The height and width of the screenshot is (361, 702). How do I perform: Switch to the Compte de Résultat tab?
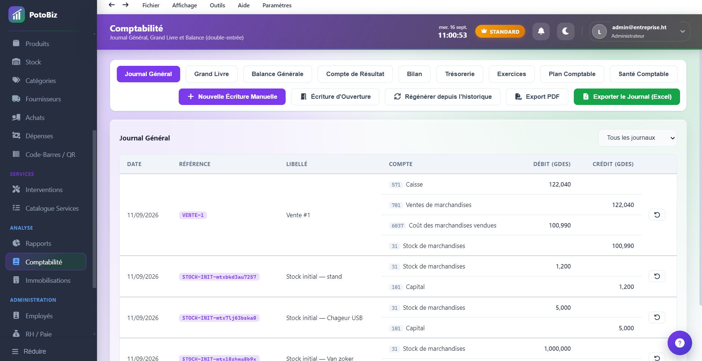pos(355,74)
